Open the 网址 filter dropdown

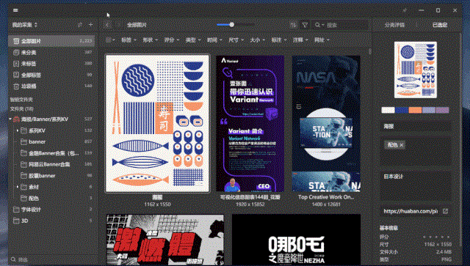coord(322,40)
